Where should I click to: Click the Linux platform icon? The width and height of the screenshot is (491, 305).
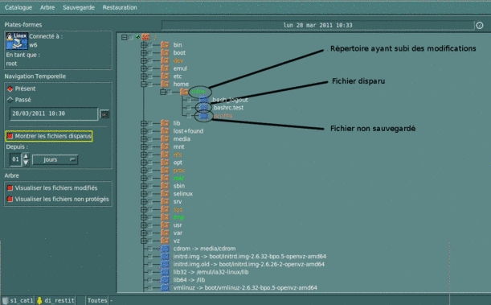[x=17, y=41]
